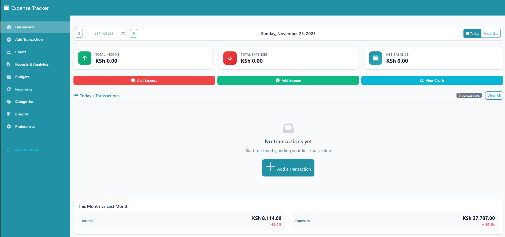This screenshot has width=505, height=237.
Task: Click the refresh arrows icon beside Recurring
Action: click(x=9, y=89)
